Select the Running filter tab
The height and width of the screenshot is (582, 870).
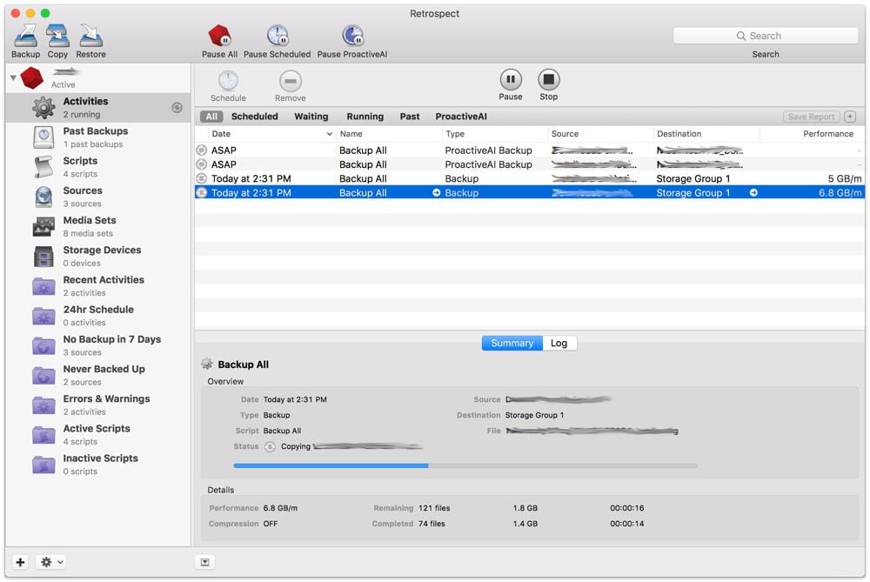(365, 117)
